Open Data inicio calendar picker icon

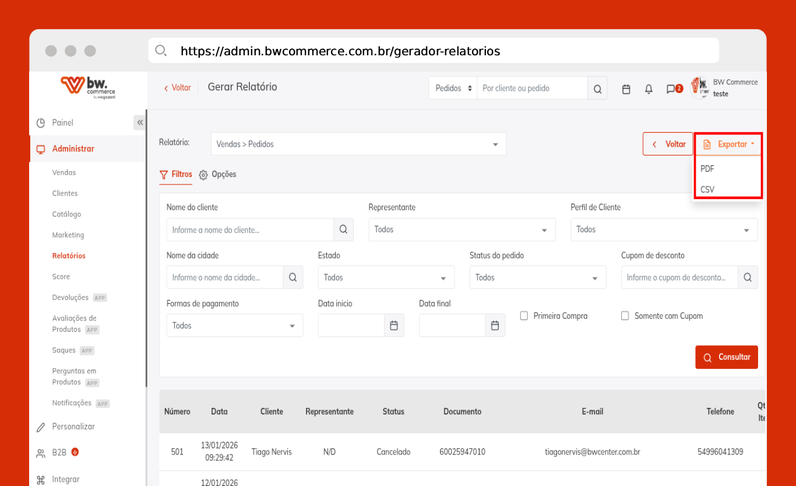pyautogui.click(x=394, y=325)
